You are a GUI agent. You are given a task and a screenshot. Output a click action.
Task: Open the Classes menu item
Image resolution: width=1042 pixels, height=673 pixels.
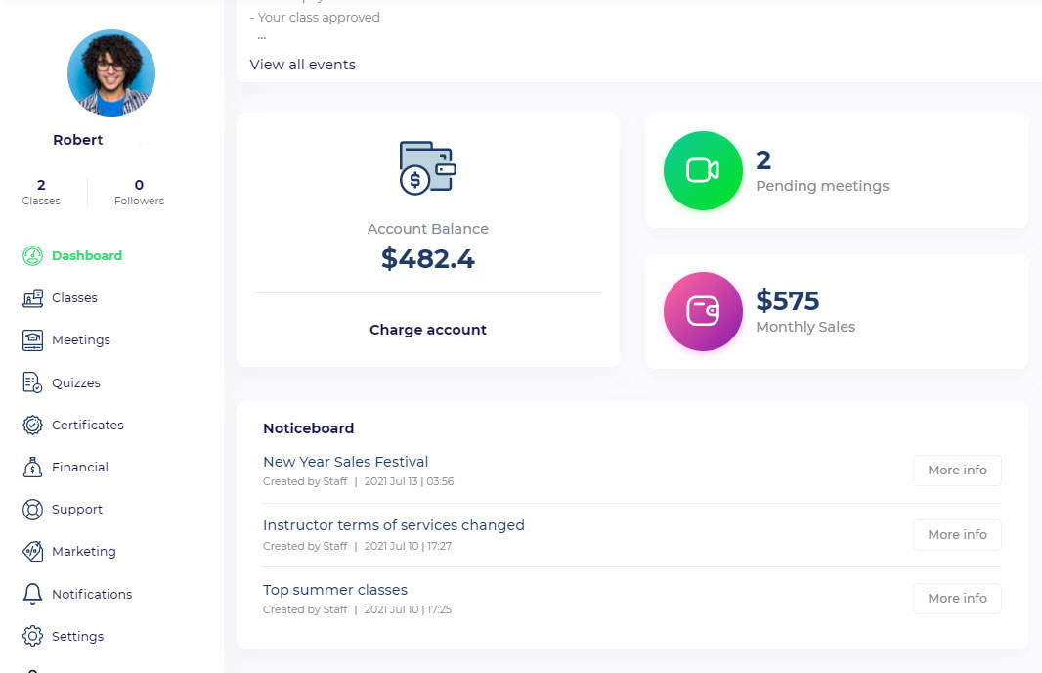coord(74,298)
